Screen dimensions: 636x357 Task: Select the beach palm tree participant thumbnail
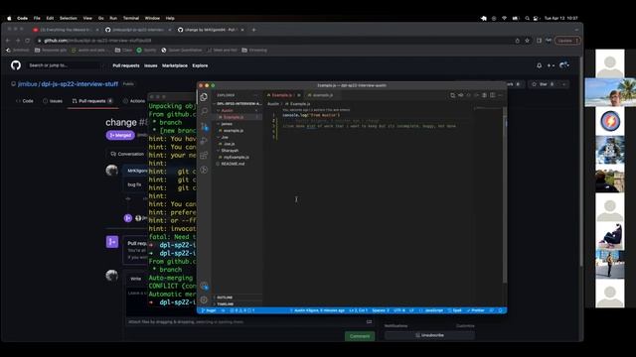610,92
